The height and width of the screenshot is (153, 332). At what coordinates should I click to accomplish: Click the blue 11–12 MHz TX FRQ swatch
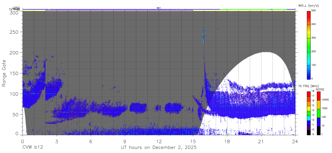pos(309,123)
